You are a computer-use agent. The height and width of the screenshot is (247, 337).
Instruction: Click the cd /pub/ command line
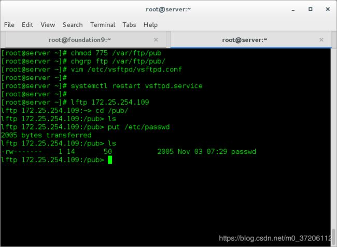pos(64,111)
